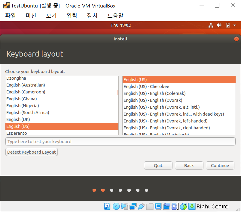
Task: Select English (UK) layout
Action: (62, 119)
